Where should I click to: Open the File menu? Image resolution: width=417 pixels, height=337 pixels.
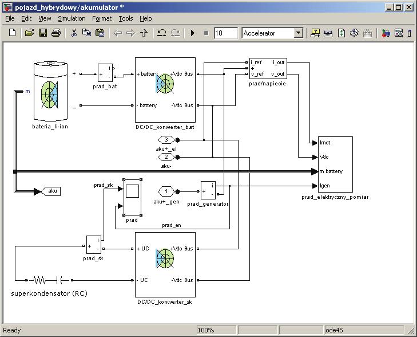[x=10, y=18]
